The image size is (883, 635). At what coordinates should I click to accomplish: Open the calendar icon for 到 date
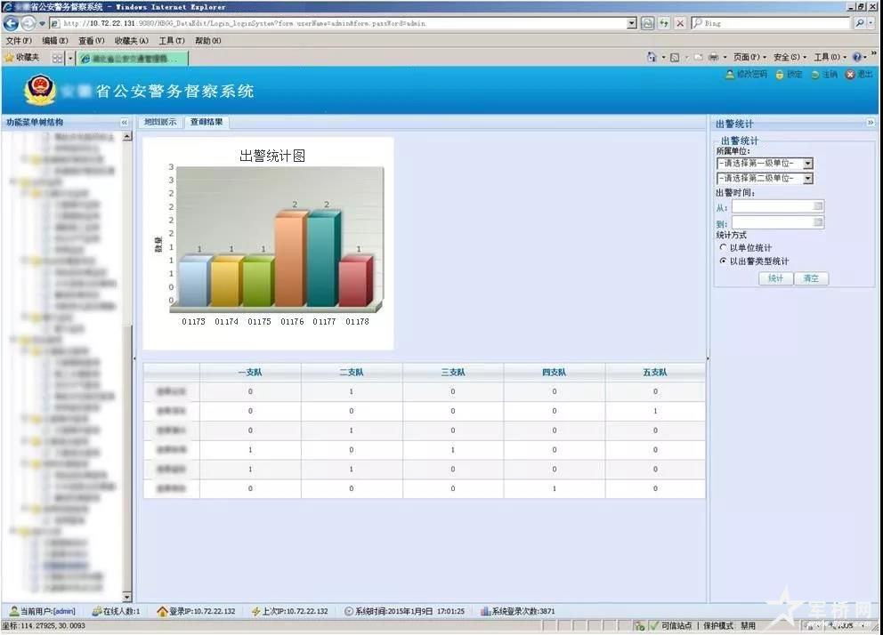(818, 222)
